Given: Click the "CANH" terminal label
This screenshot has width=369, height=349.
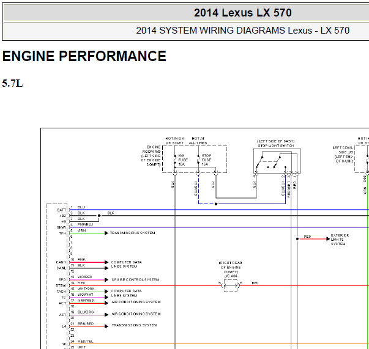Looking at the screenshot, I should click(61, 262).
